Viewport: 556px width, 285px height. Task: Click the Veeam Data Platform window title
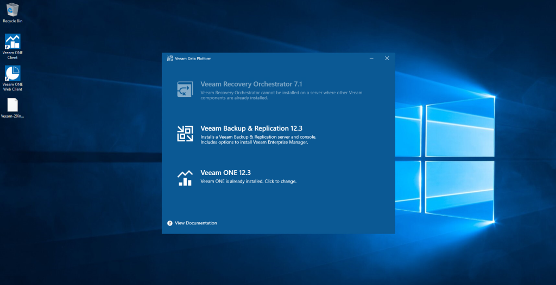click(x=193, y=59)
